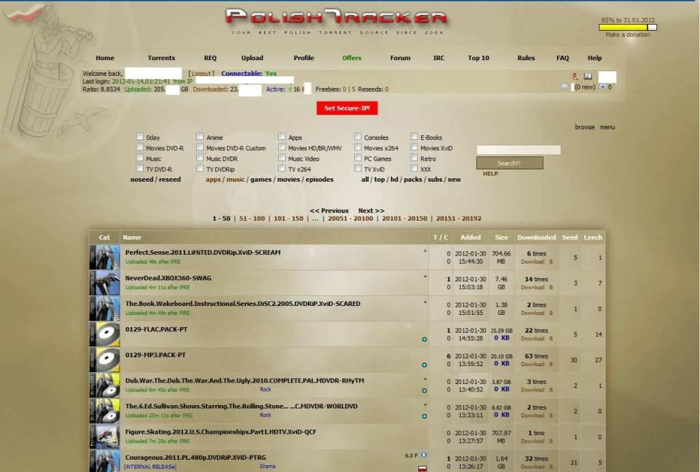Toggle the Consoles category checkbox
The height and width of the screenshot is (472, 700).
pyautogui.click(x=358, y=137)
